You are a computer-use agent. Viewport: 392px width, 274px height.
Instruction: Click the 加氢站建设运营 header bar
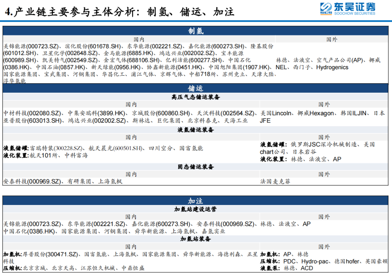[x=196, y=208]
